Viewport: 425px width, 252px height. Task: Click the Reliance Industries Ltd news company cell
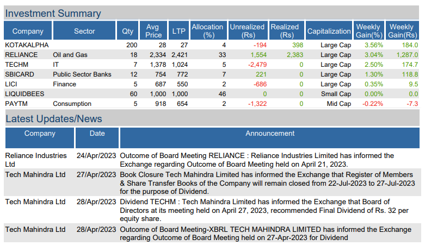point(36,160)
